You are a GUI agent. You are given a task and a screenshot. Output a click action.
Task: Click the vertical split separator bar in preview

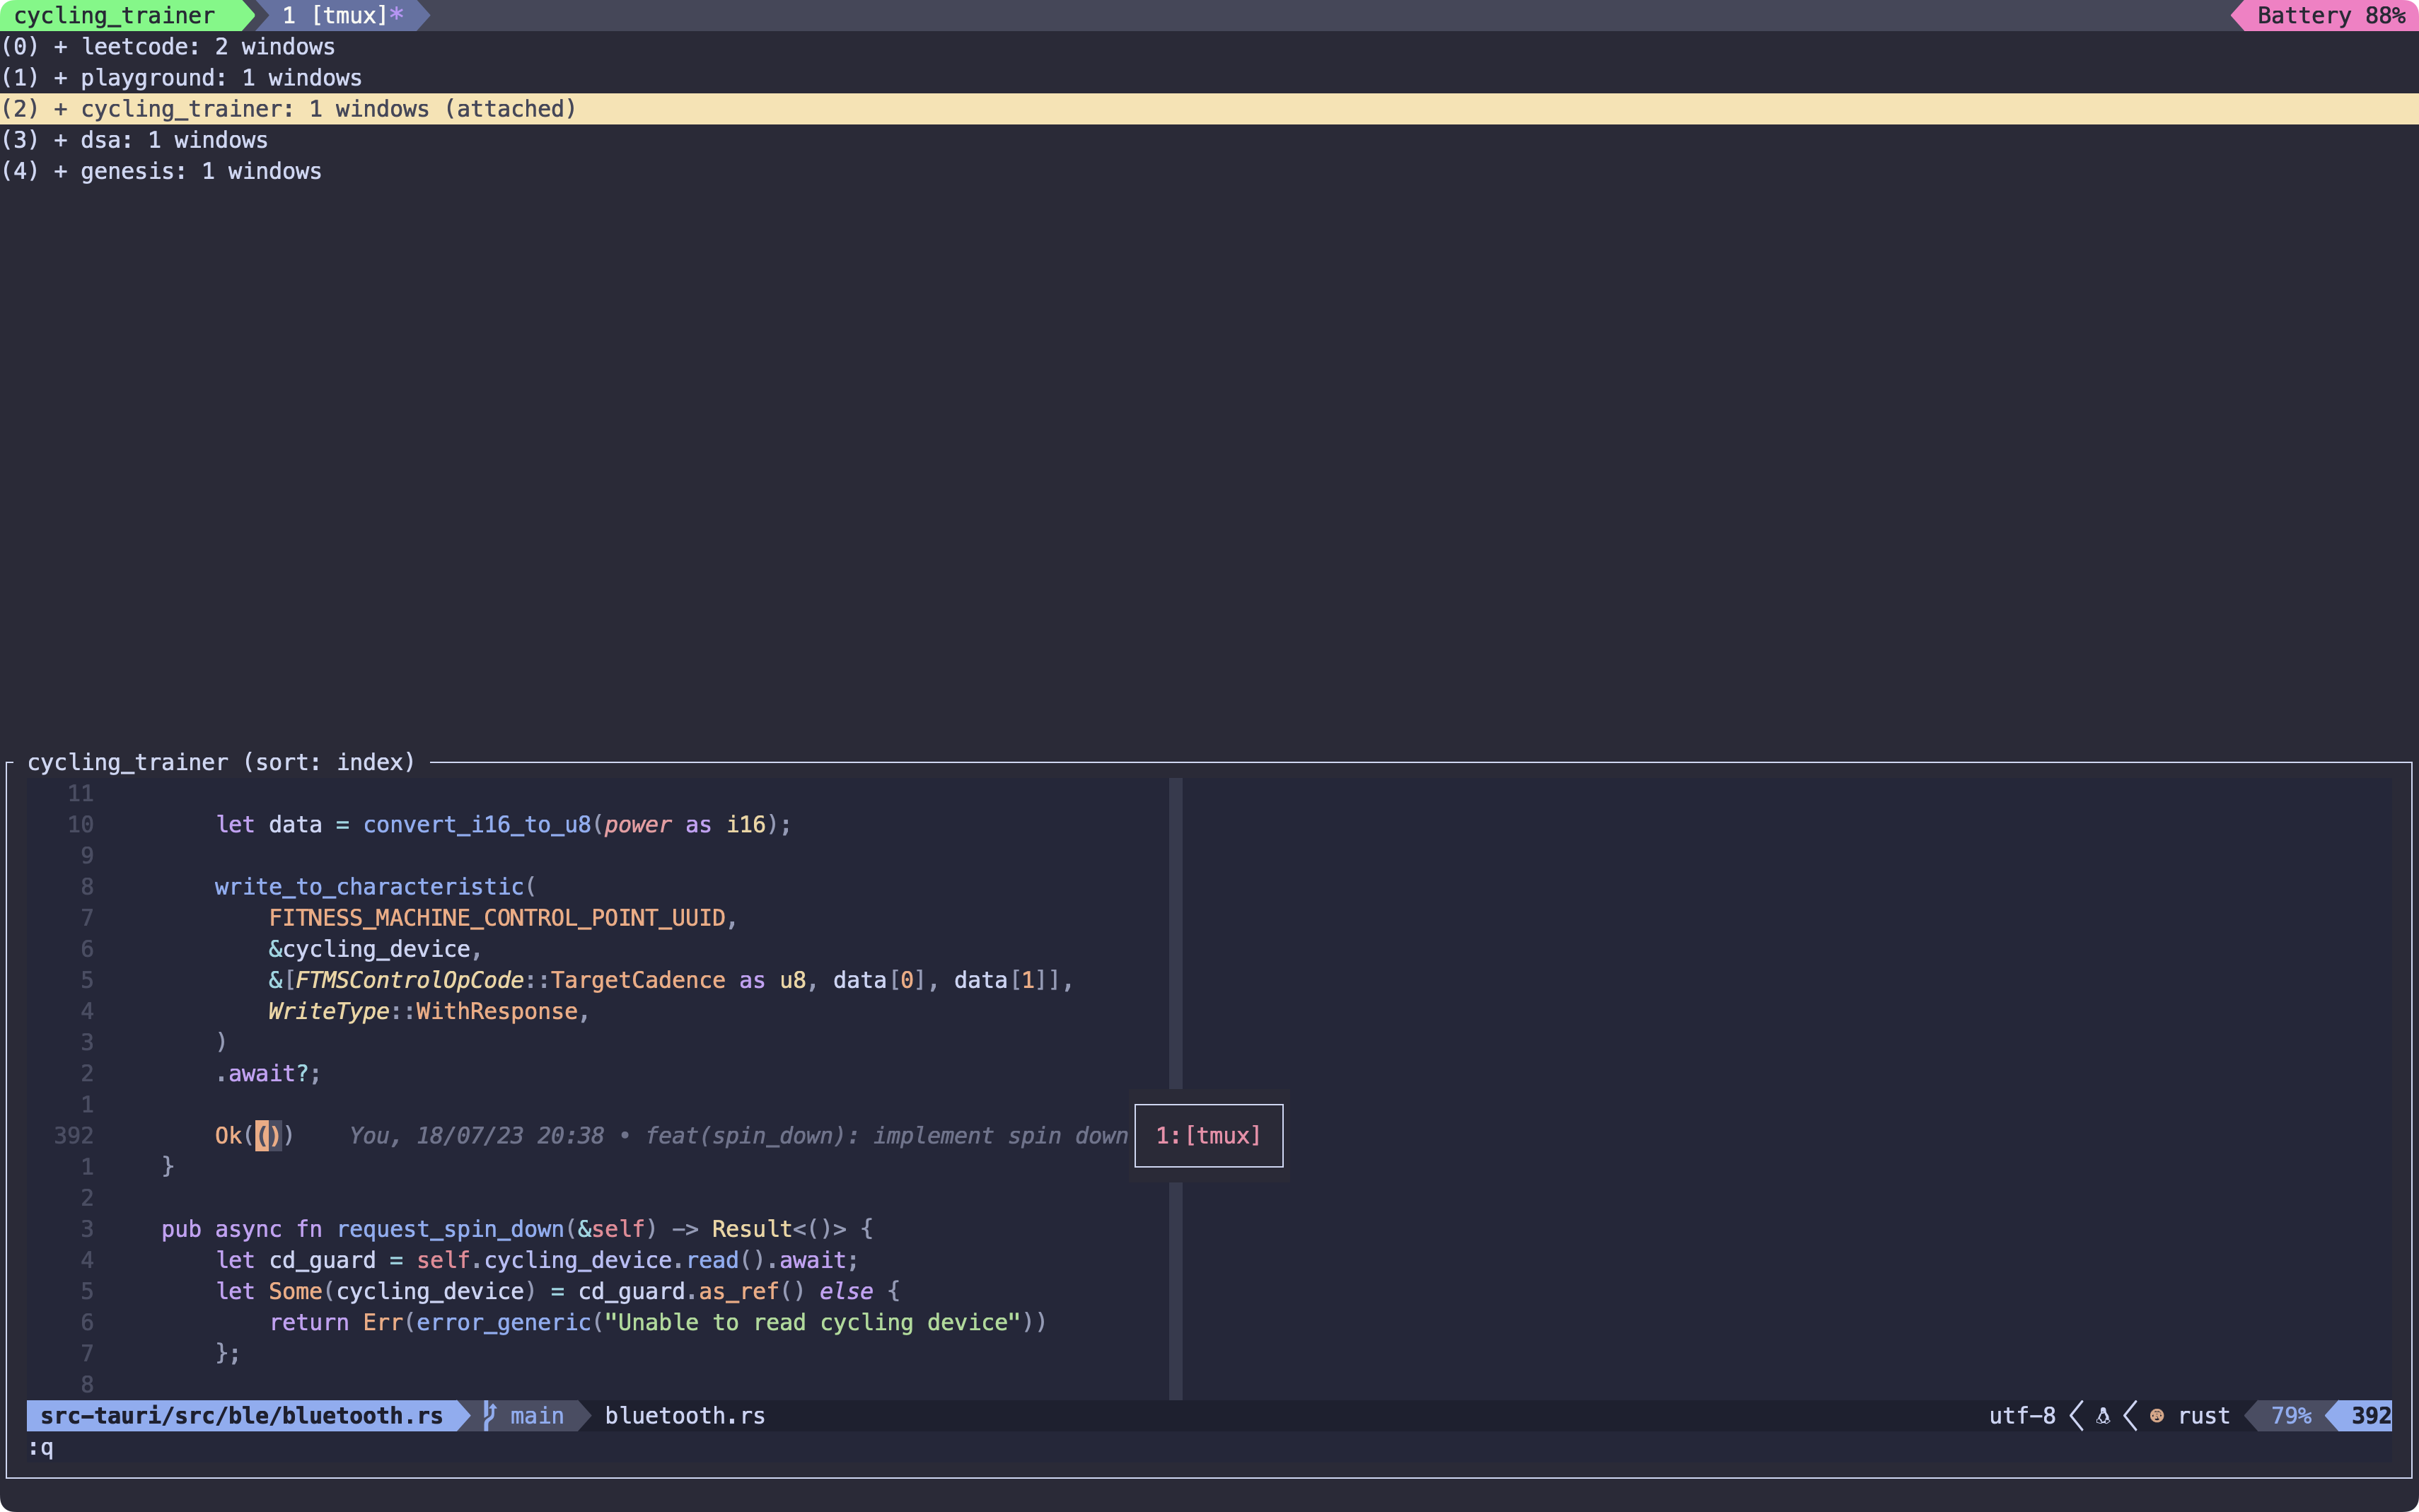coord(1176,1088)
